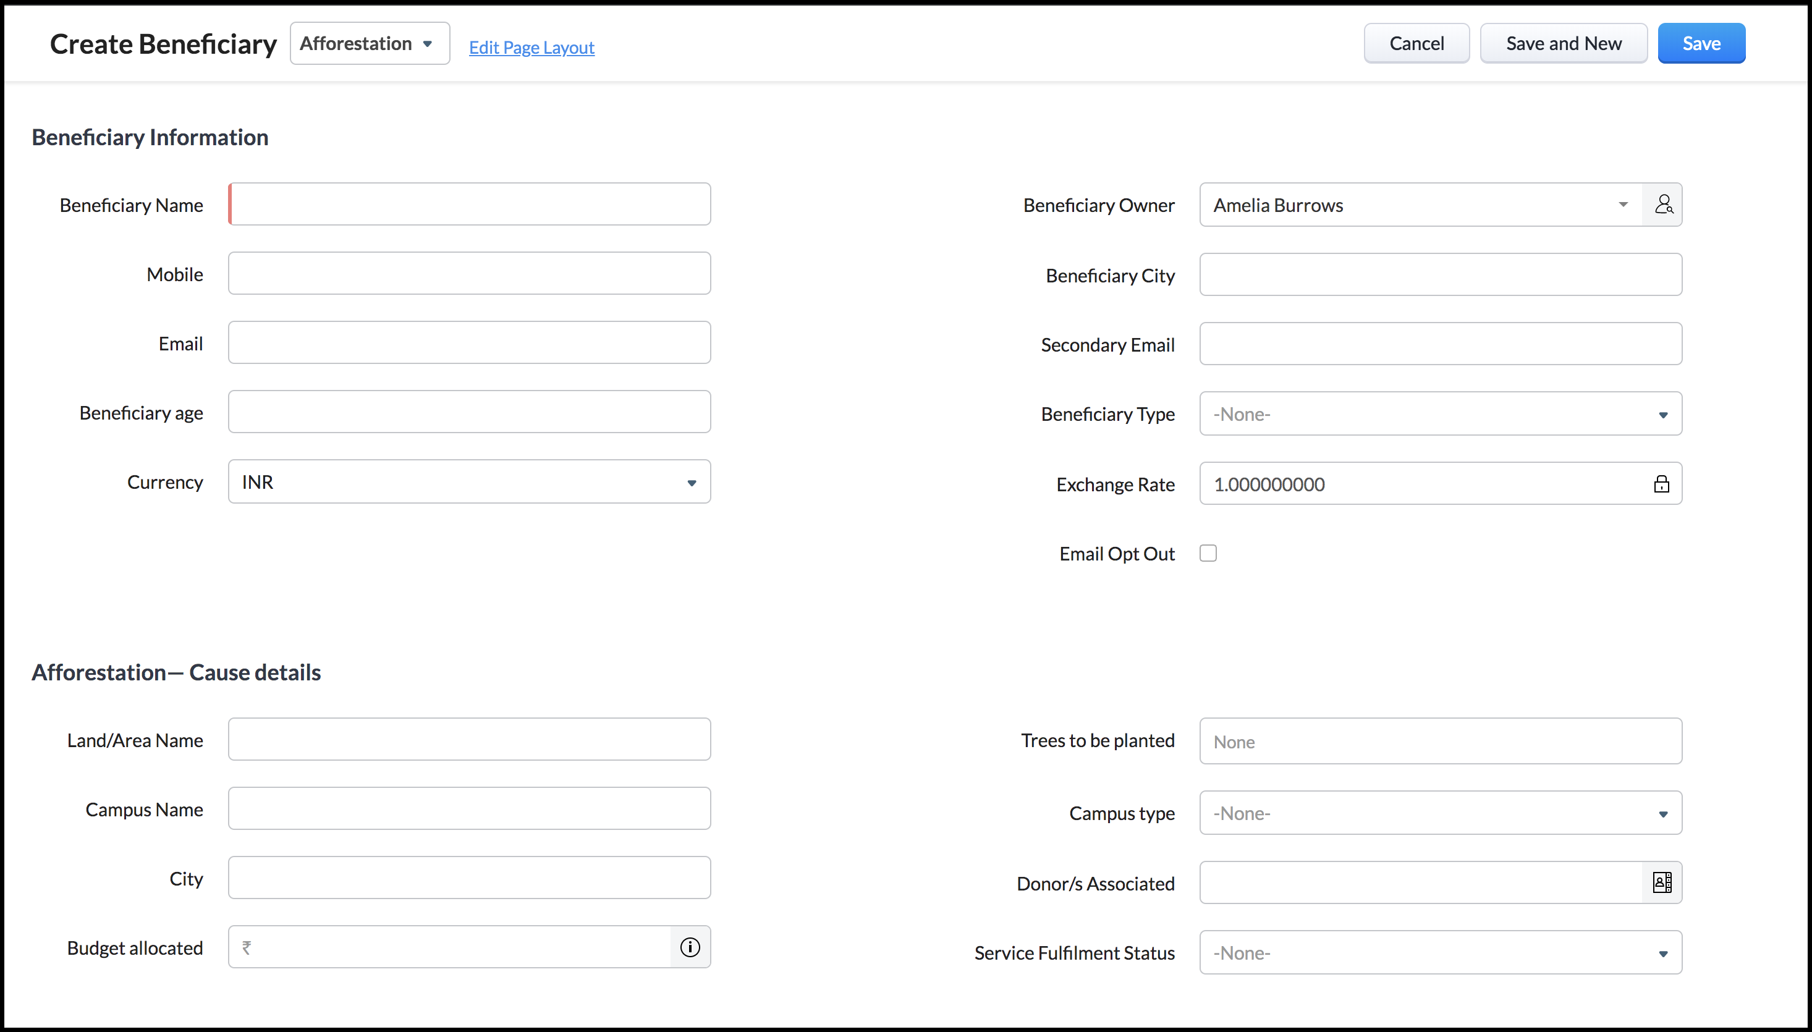The image size is (1812, 1032).
Task: Focus the Secondary Email input
Action: [1440, 344]
